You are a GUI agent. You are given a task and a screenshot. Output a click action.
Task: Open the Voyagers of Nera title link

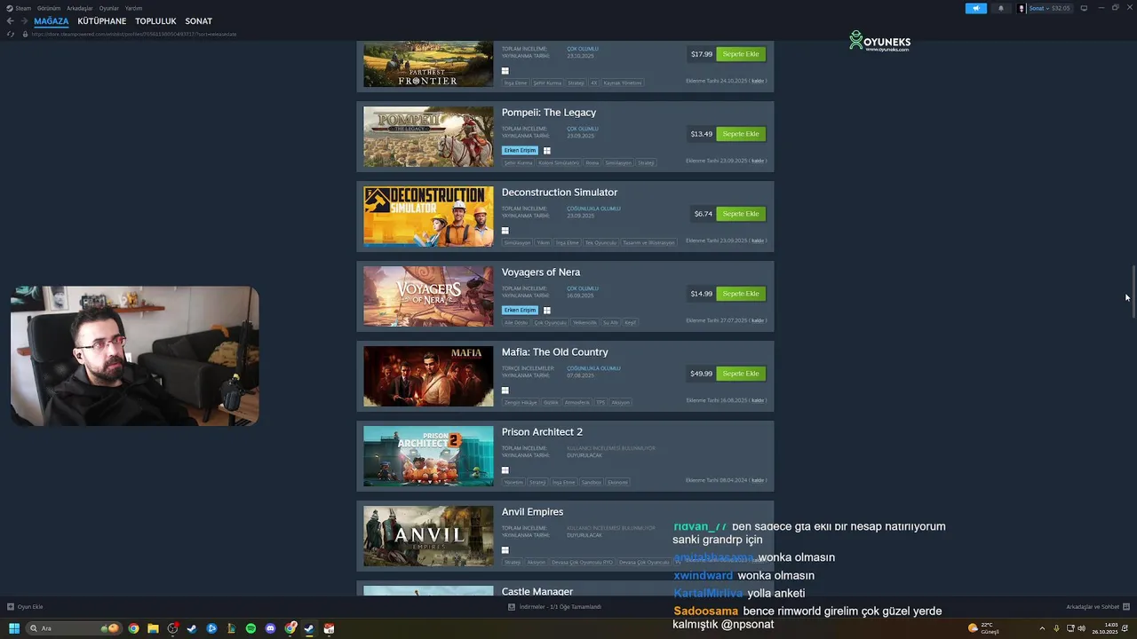(x=541, y=272)
